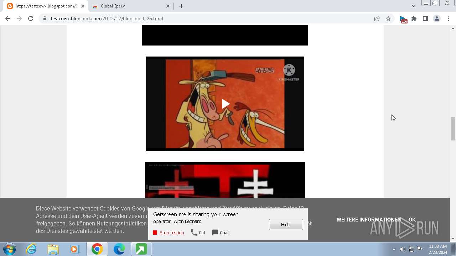Image resolution: width=456 pixels, height=256 pixels.
Task: Close the Global Speed tab
Action: click(168, 6)
